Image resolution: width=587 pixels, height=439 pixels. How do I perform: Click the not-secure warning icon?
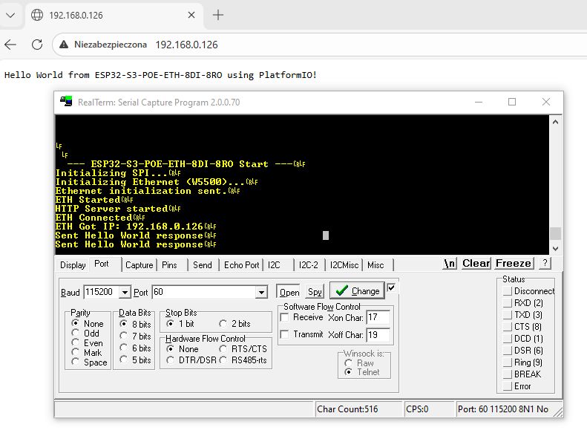64,45
